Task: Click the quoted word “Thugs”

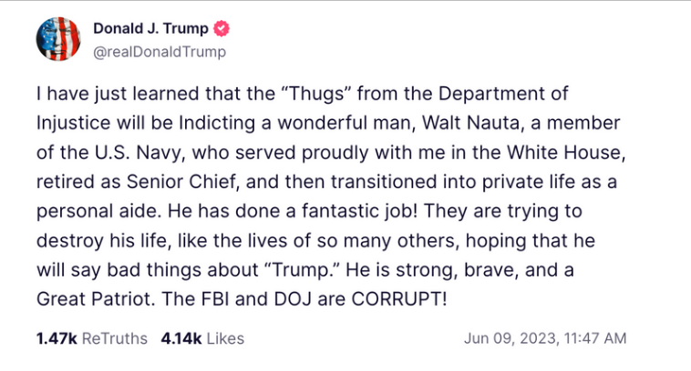Action: [316, 94]
